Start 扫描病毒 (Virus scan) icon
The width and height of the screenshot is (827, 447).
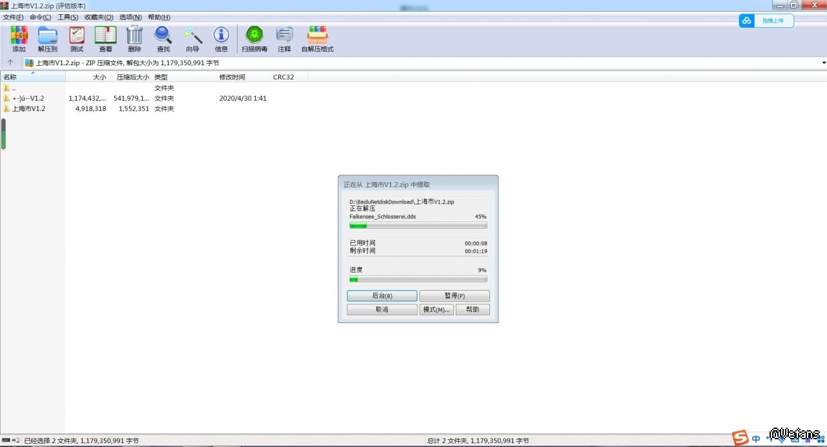click(x=254, y=39)
